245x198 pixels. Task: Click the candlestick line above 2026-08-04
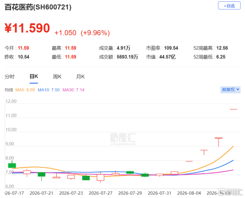point(189,161)
